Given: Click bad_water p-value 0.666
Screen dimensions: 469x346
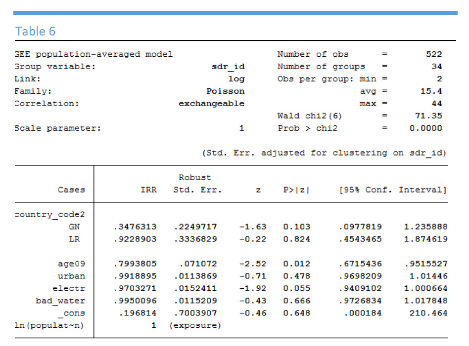Looking at the screenshot, I should [297, 301].
